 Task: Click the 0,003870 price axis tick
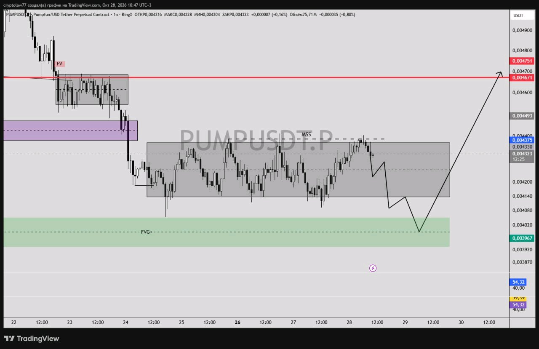click(x=522, y=262)
